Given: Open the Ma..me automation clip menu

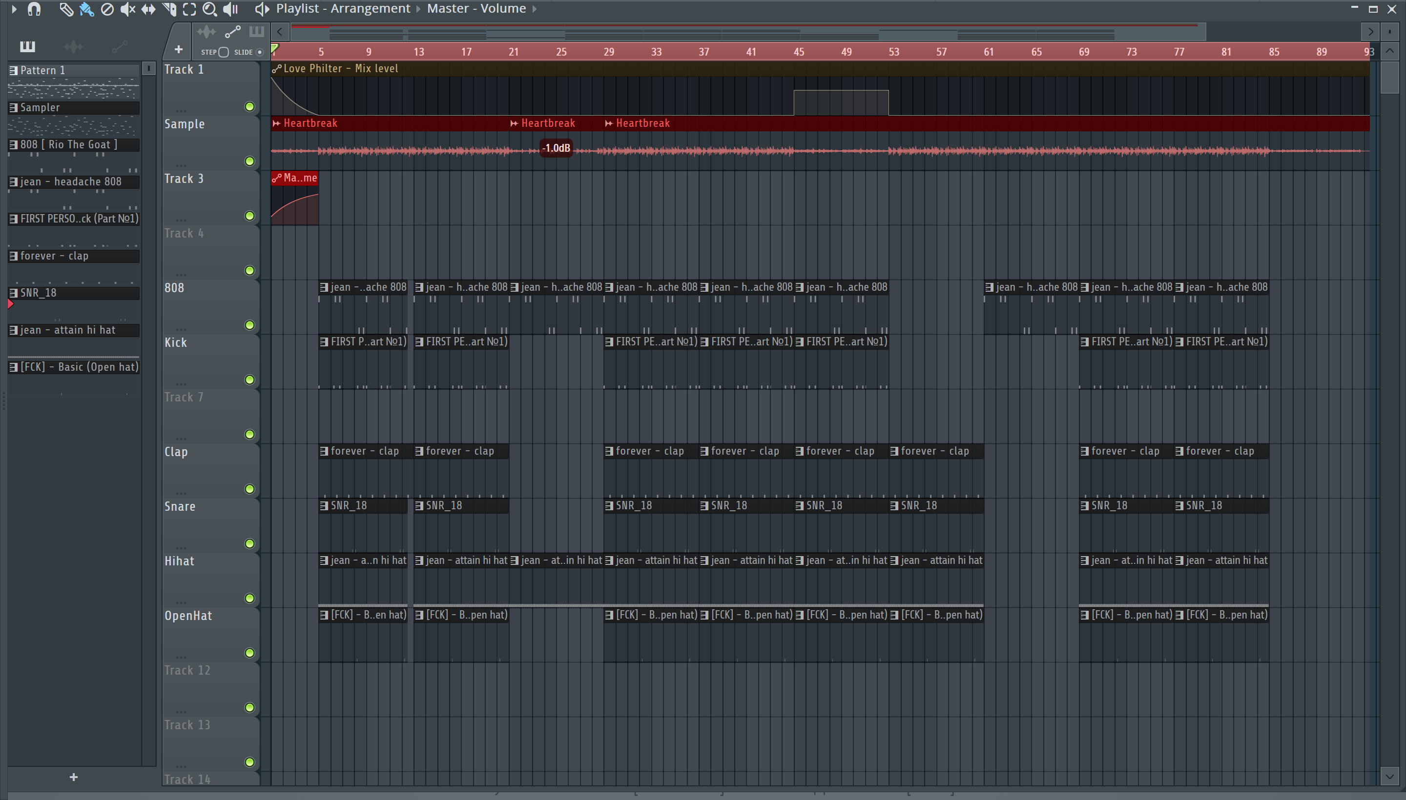Looking at the screenshot, I should 277,178.
